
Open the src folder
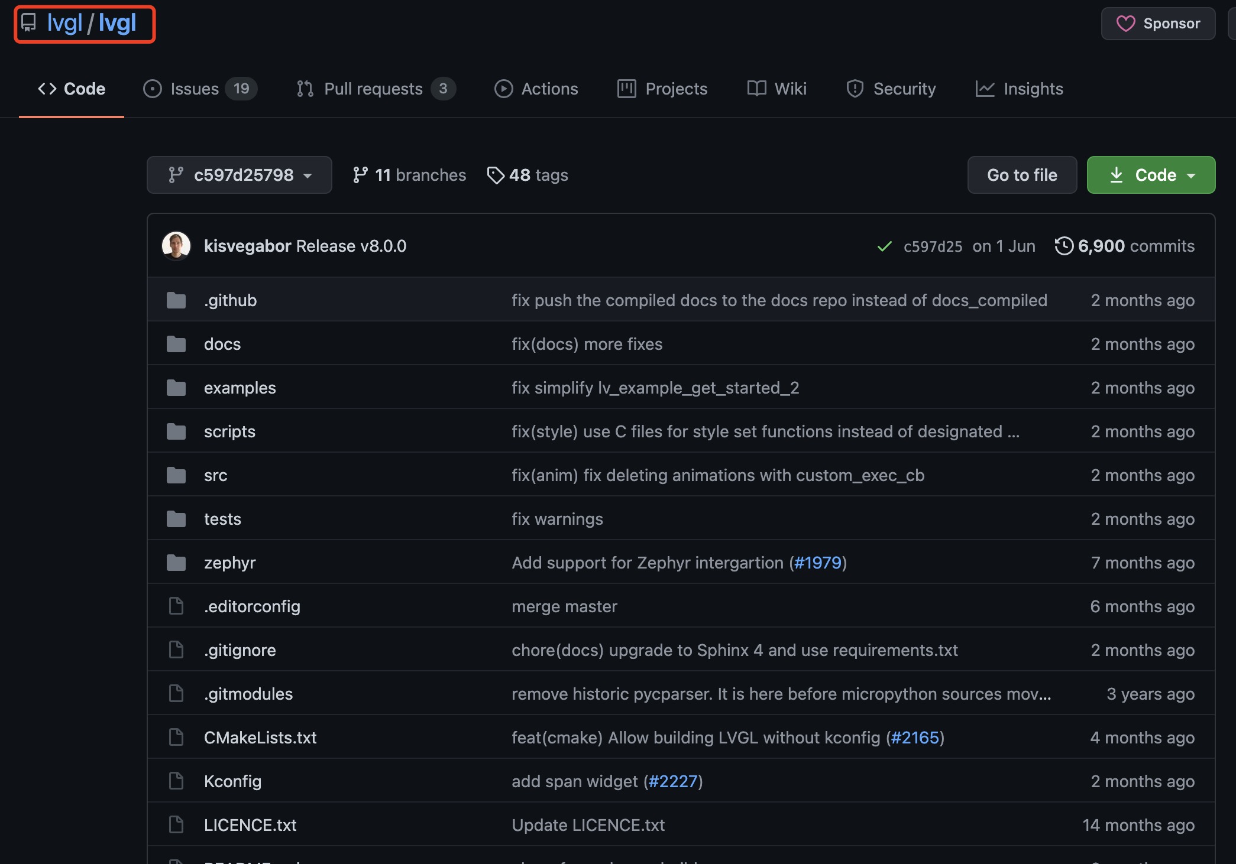(215, 475)
